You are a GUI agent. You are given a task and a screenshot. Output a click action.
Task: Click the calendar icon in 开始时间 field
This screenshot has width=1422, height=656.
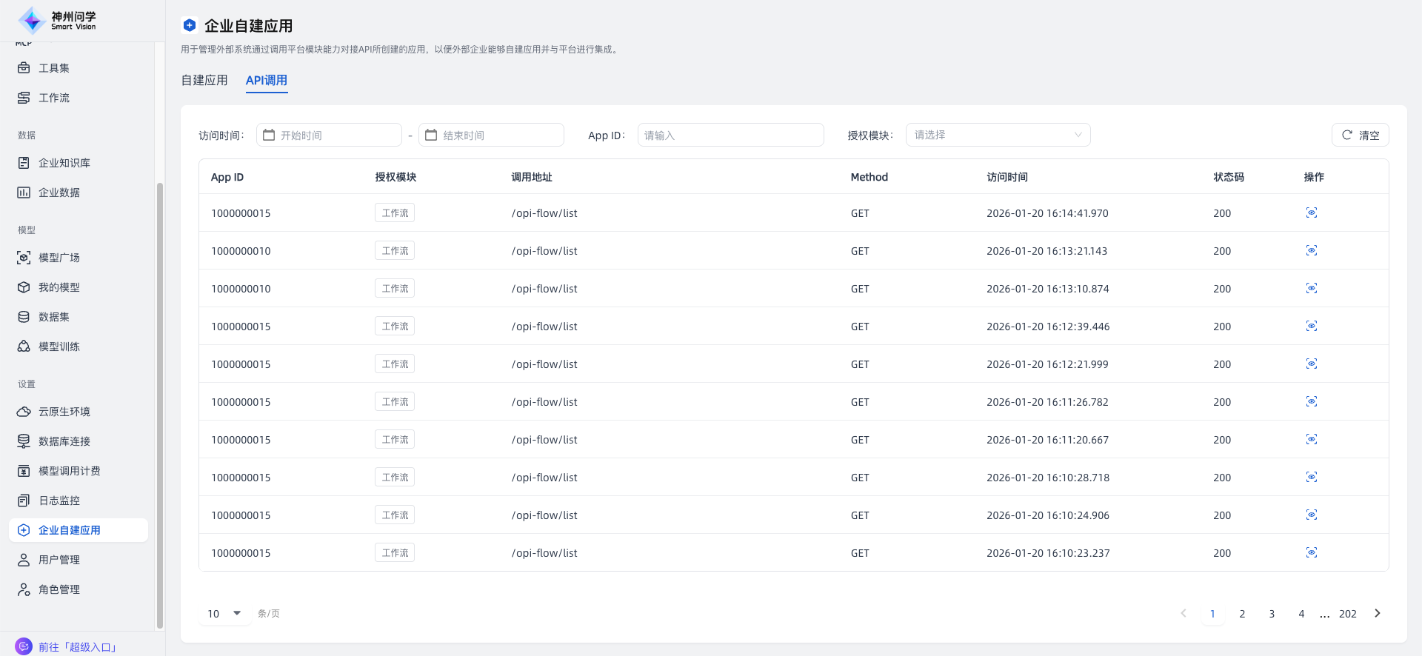click(x=269, y=135)
